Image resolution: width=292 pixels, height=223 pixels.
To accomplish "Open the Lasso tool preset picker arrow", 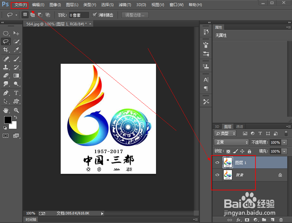I will [x=17, y=15].
